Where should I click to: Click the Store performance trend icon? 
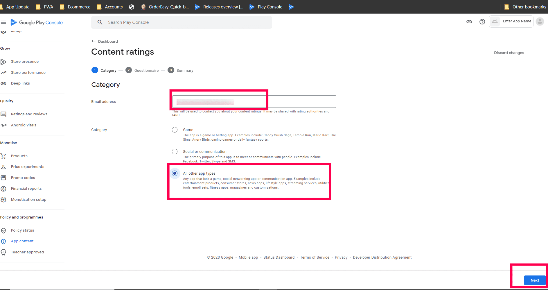[3, 73]
